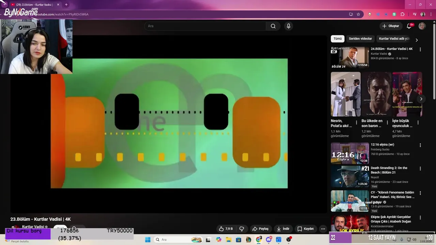Screen dimensions: 436x245
Task: Open Microsoft Store from taskbar
Action: [x=238, y=240]
